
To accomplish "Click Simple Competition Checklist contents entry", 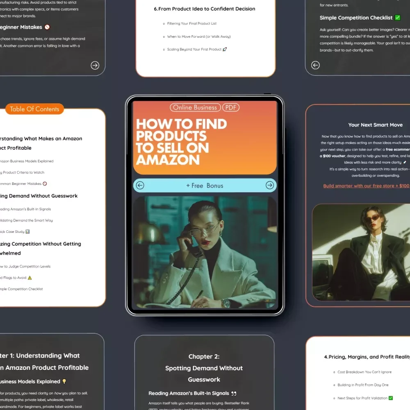I will click(x=21, y=289).
